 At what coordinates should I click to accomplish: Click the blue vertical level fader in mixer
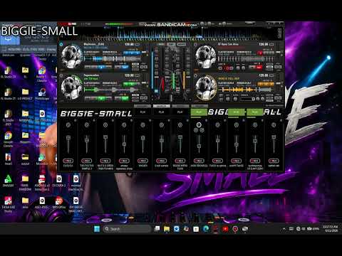point(152,71)
